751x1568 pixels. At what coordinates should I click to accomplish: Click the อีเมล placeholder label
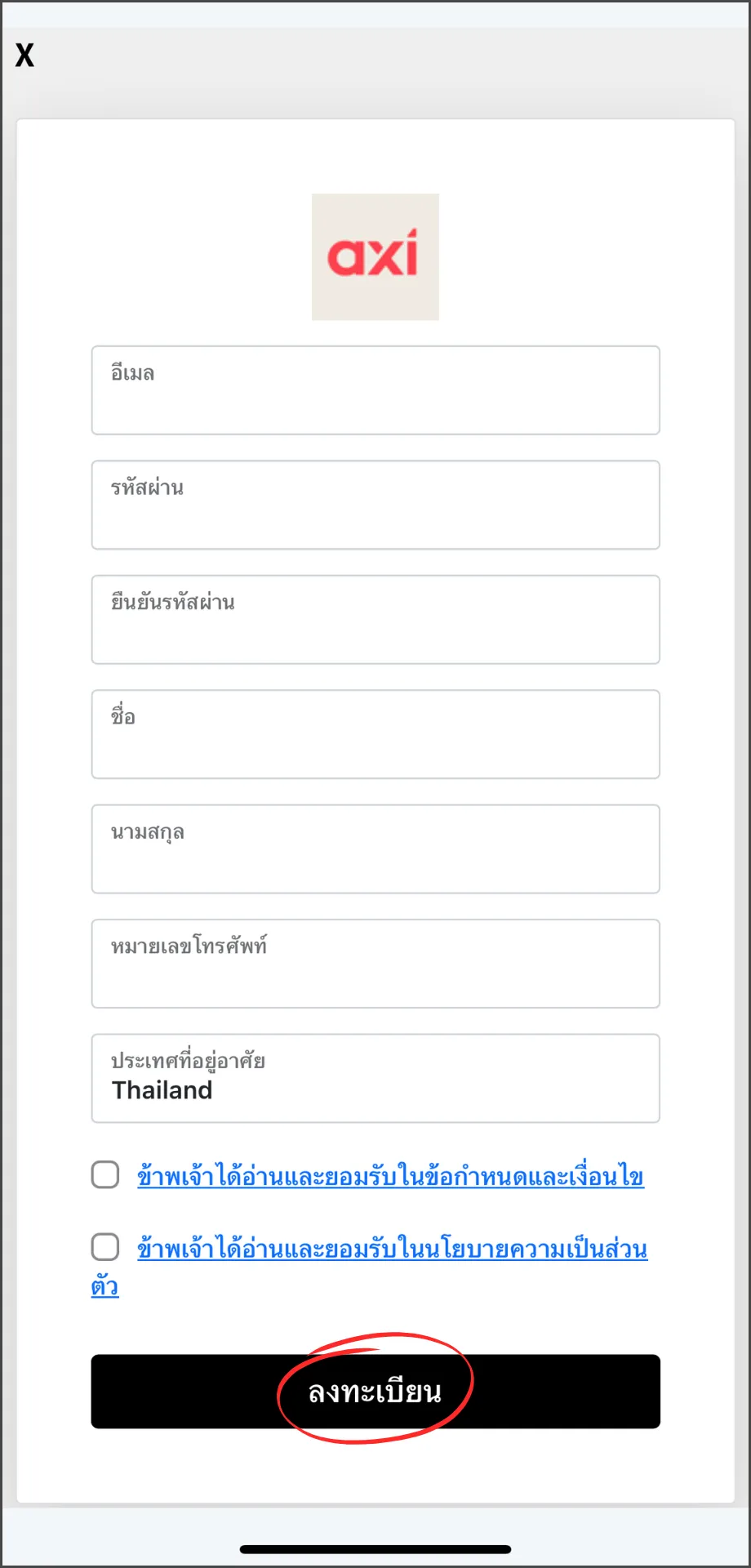tap(133, 373)
